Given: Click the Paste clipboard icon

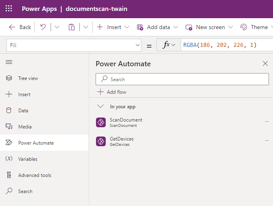Looking at the screenshot, I should (x=72, y=27).
